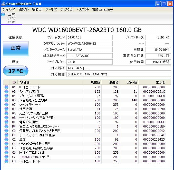The width and height of the screenshot is (174, 170).
Task: Click the ID column header
Action: [14, 82]
